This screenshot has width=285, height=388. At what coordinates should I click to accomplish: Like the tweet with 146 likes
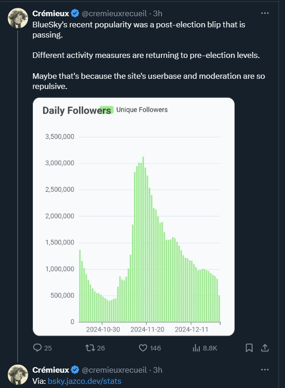point(143,348)
